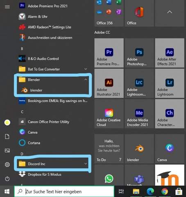
Task: Open the Adobe After Effects 2021 tile
Action: [x=170, y=53]
